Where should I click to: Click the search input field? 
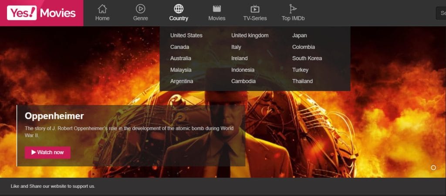[x=441, y=13]
